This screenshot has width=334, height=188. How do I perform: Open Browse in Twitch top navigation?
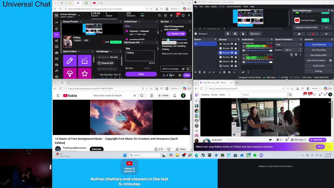point(214,95)
